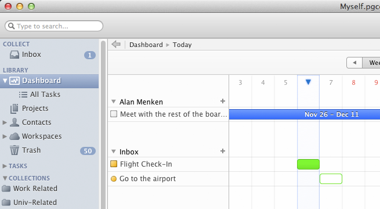The height and width of the screenshot is (209, 380).
Task: Check the 'Meet with the rest of the board' task
Action: pos(114,114)
